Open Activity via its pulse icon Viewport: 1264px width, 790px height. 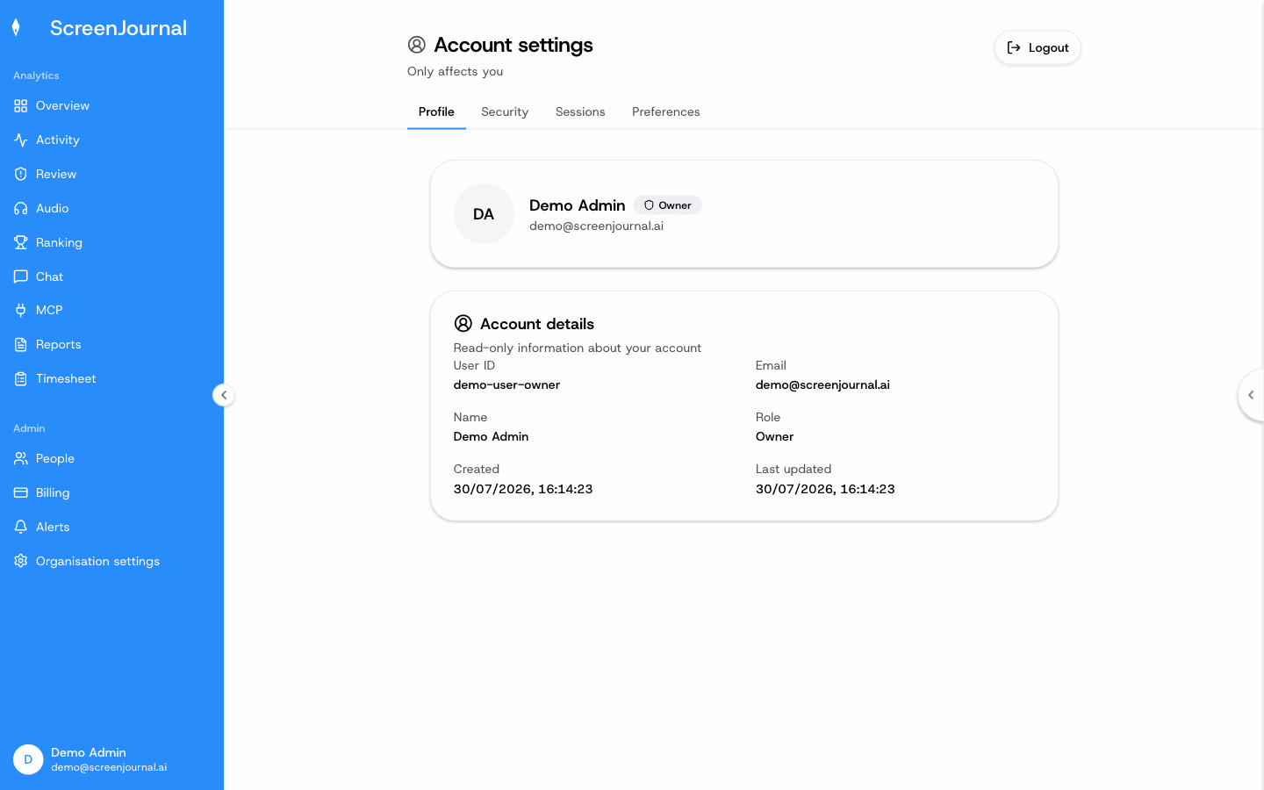tap(21, 140)
